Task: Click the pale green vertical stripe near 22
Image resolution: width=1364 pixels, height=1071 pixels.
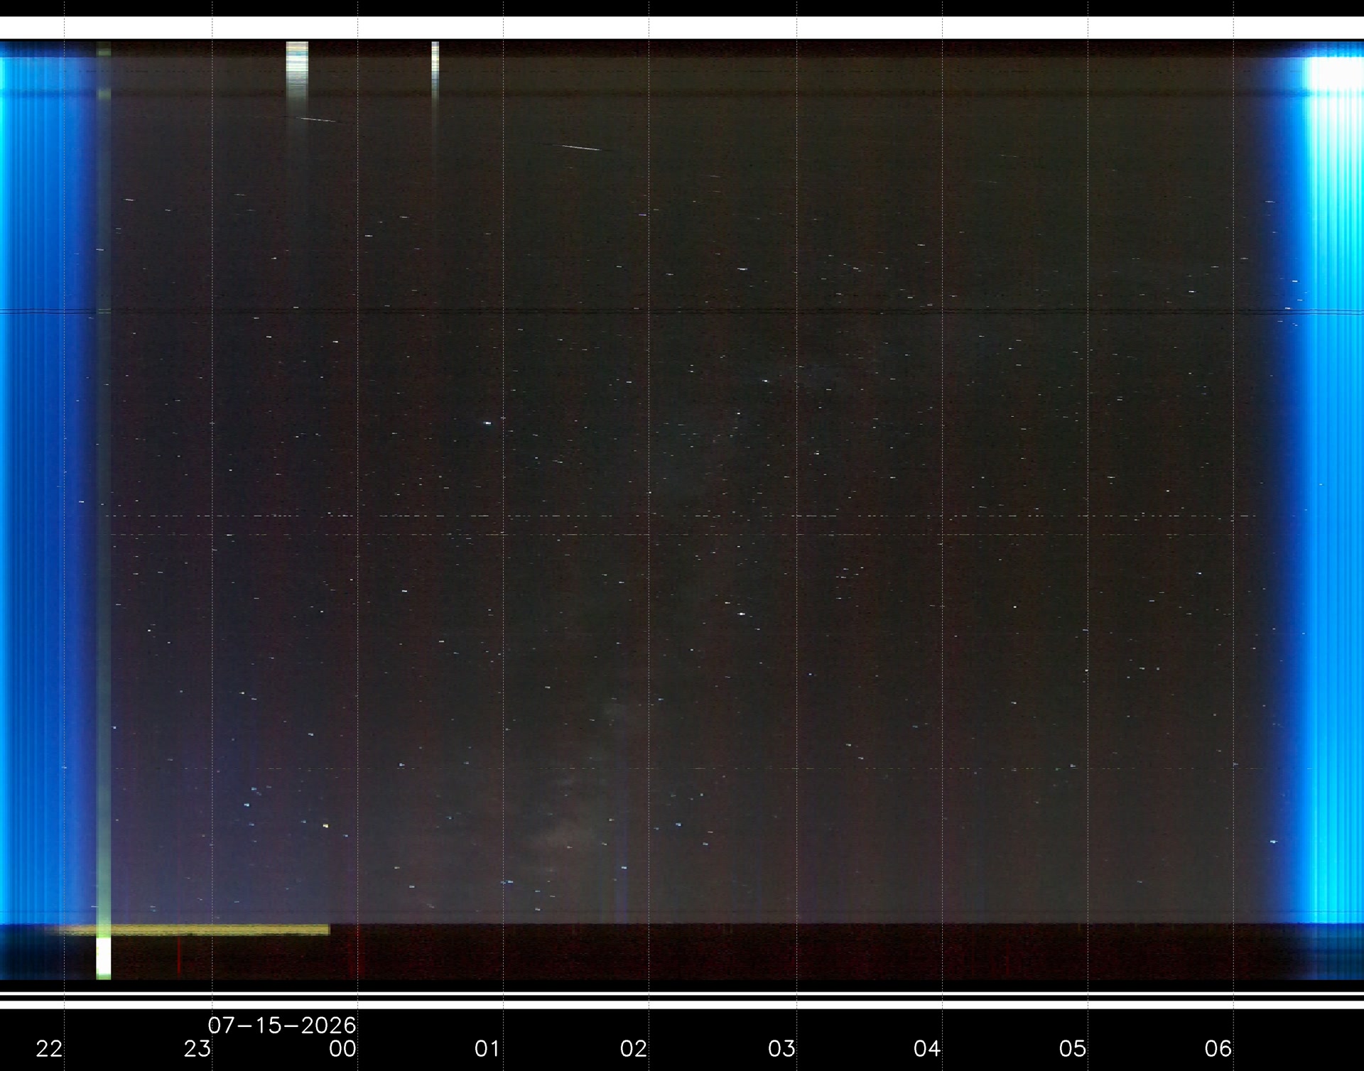Action: pyautogui.click(x=104, y=510)
